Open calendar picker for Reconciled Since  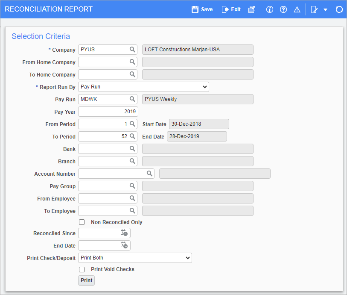[124, 233]
